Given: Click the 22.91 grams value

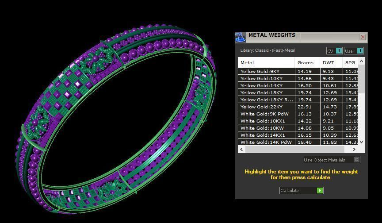Looking at the screenshot, I should click(305, 107).
